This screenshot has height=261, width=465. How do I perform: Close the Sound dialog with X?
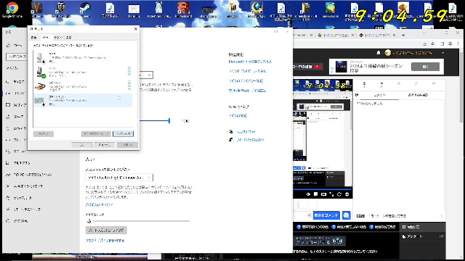(136, 29)
